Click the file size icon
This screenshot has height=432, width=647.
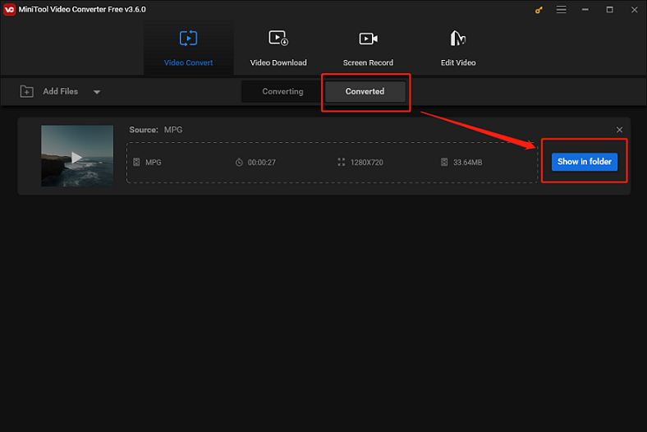tap(444, 162)
